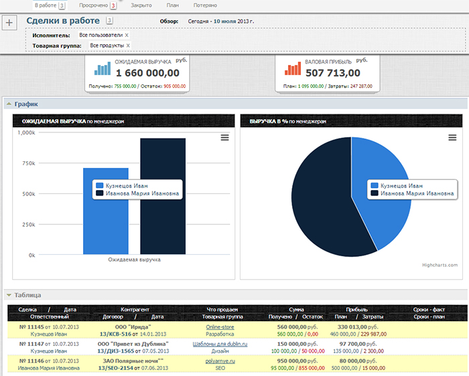Click the 950 000,00 руб. amount
Viewport: 469px width, 376px height.
(297, 361)
